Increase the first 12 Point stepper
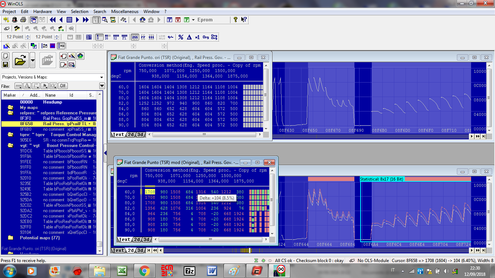Viewport: 495px width, 278px height. click(28, 35)
